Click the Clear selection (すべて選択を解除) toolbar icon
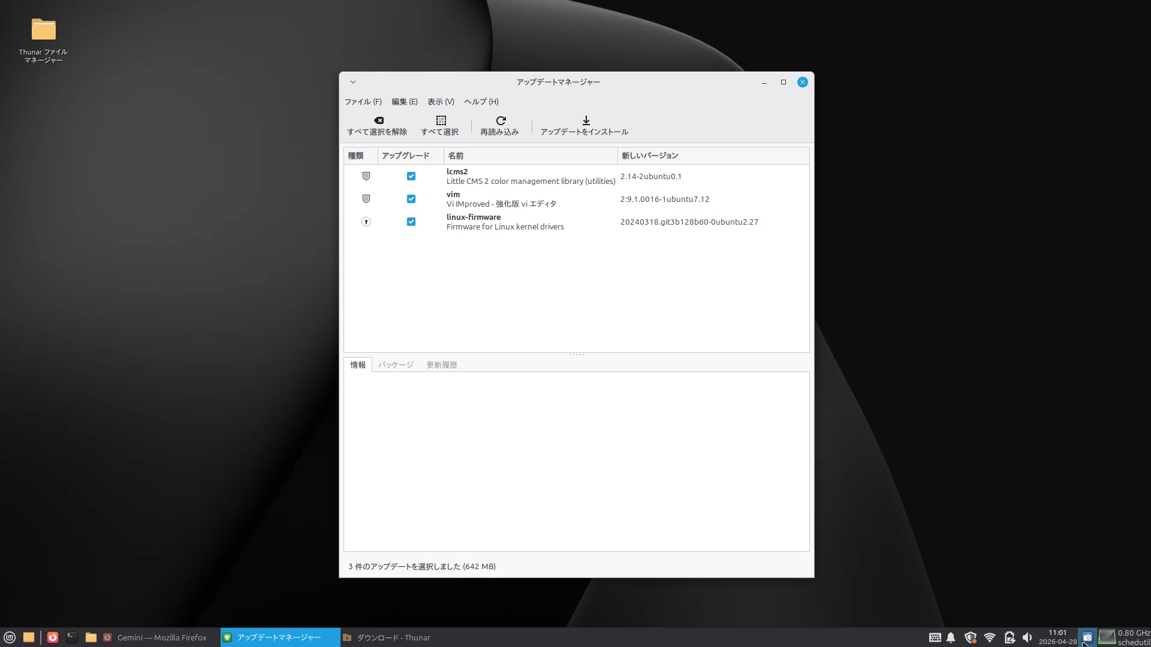The height and width of the screenshot is (647, 1151). tap(378, 120)
